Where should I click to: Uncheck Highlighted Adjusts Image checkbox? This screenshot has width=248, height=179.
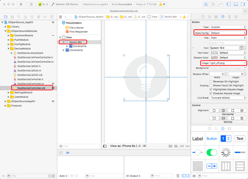click(211, 89)
